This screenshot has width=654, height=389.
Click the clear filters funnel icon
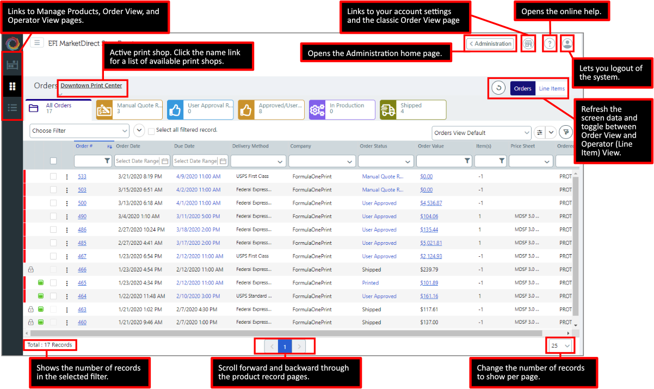pyautogui.click(x=566, y=132)
